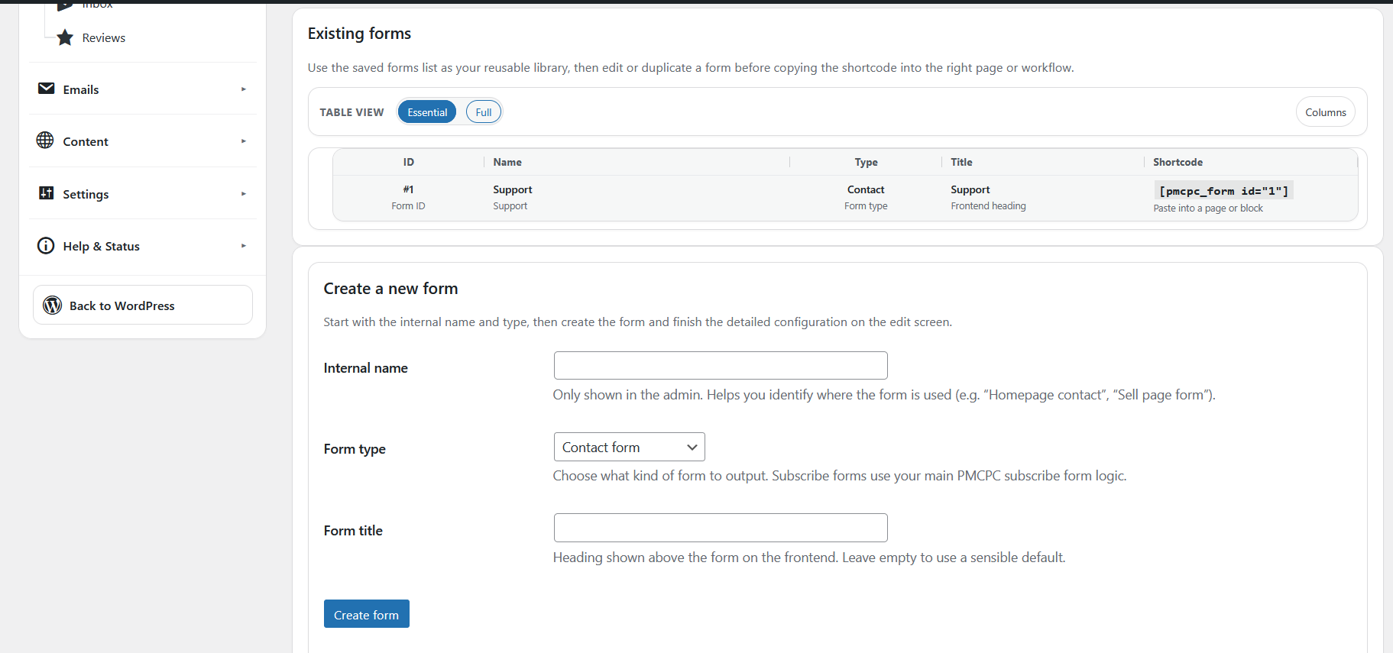Click the Shortcode column header

(x=1178, y=162)
